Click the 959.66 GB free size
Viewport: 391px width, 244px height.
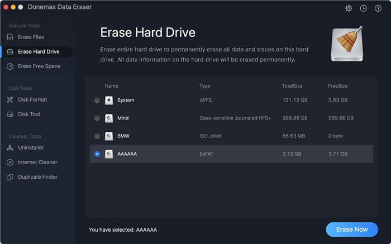(341, 118)
